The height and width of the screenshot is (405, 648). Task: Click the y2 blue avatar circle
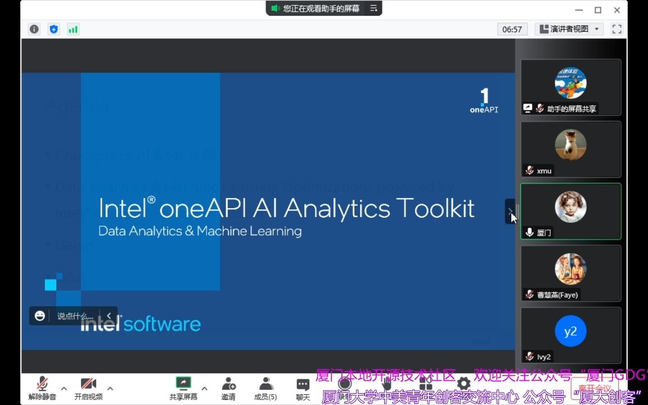(x=571, y=331)
